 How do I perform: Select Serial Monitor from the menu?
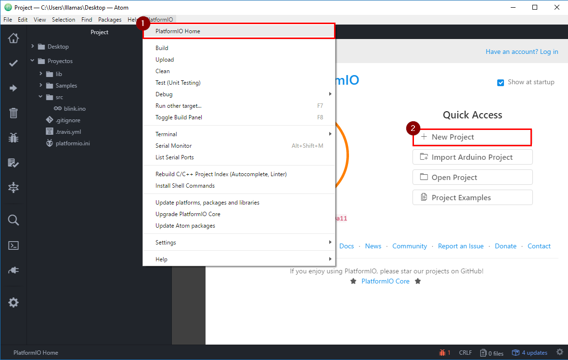(239, 146)
